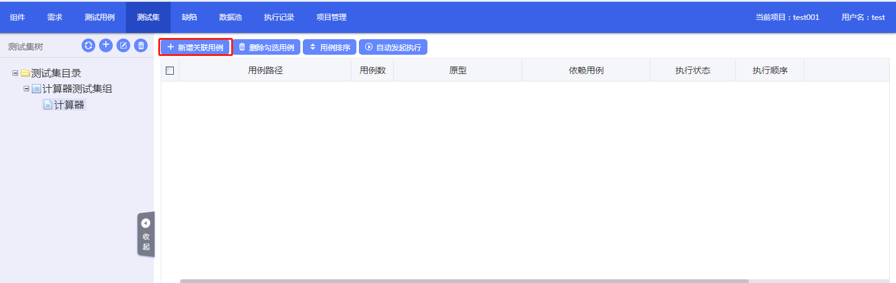Viewport: 896px width, 283px height.
Task: Click the 收起 collapse sidebar handle
Action: coord(146,234)
